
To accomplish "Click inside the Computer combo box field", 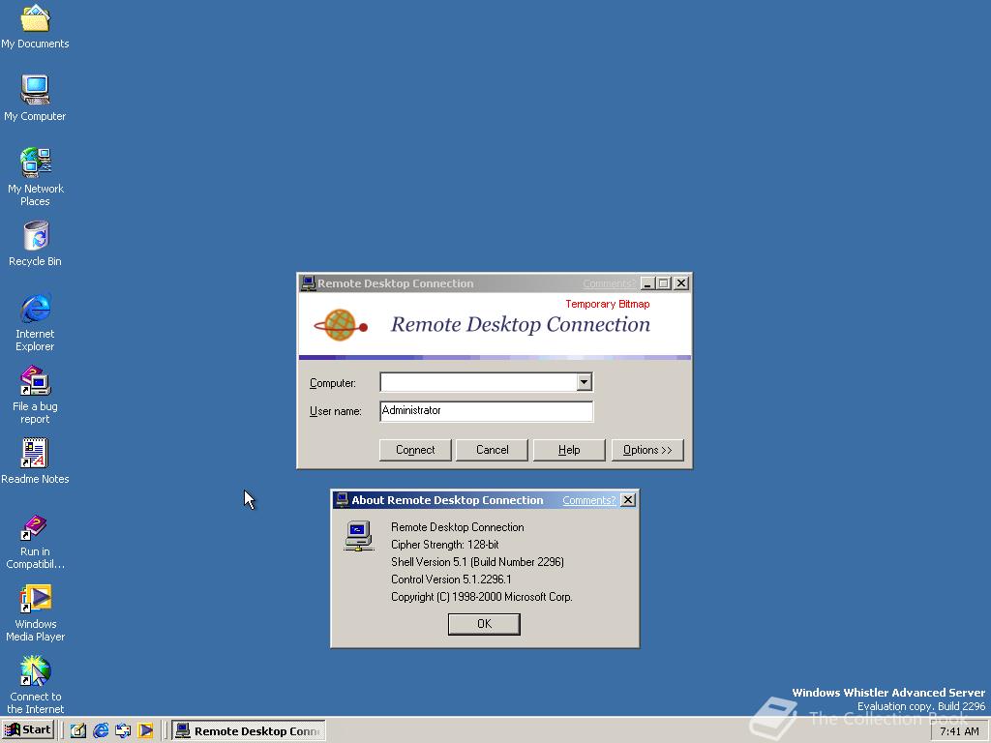I will 478,381.
